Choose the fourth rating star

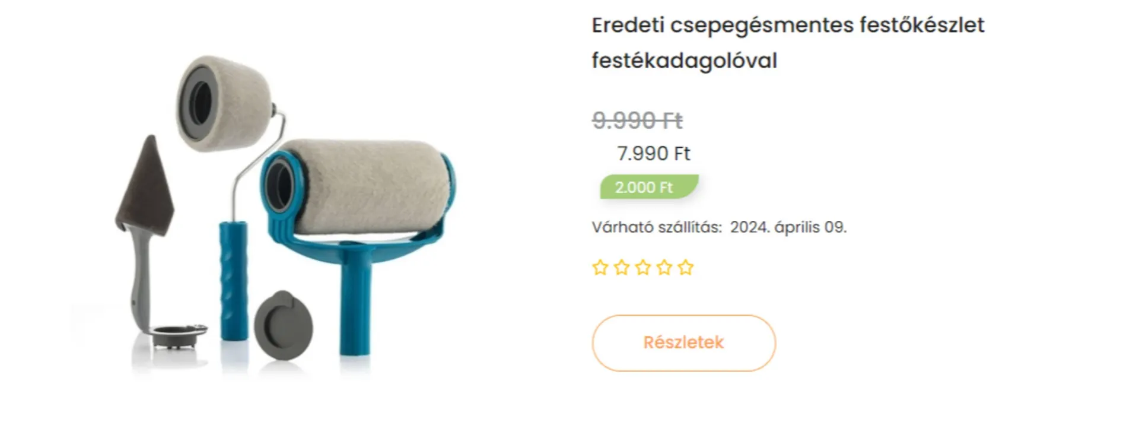point(664,268)
